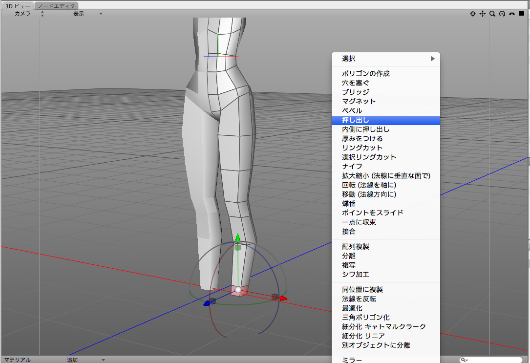Image resolution: width=530 pixels, height=363 pixels.
Task: Click the black square view icon
Action: tap(521, 14)
